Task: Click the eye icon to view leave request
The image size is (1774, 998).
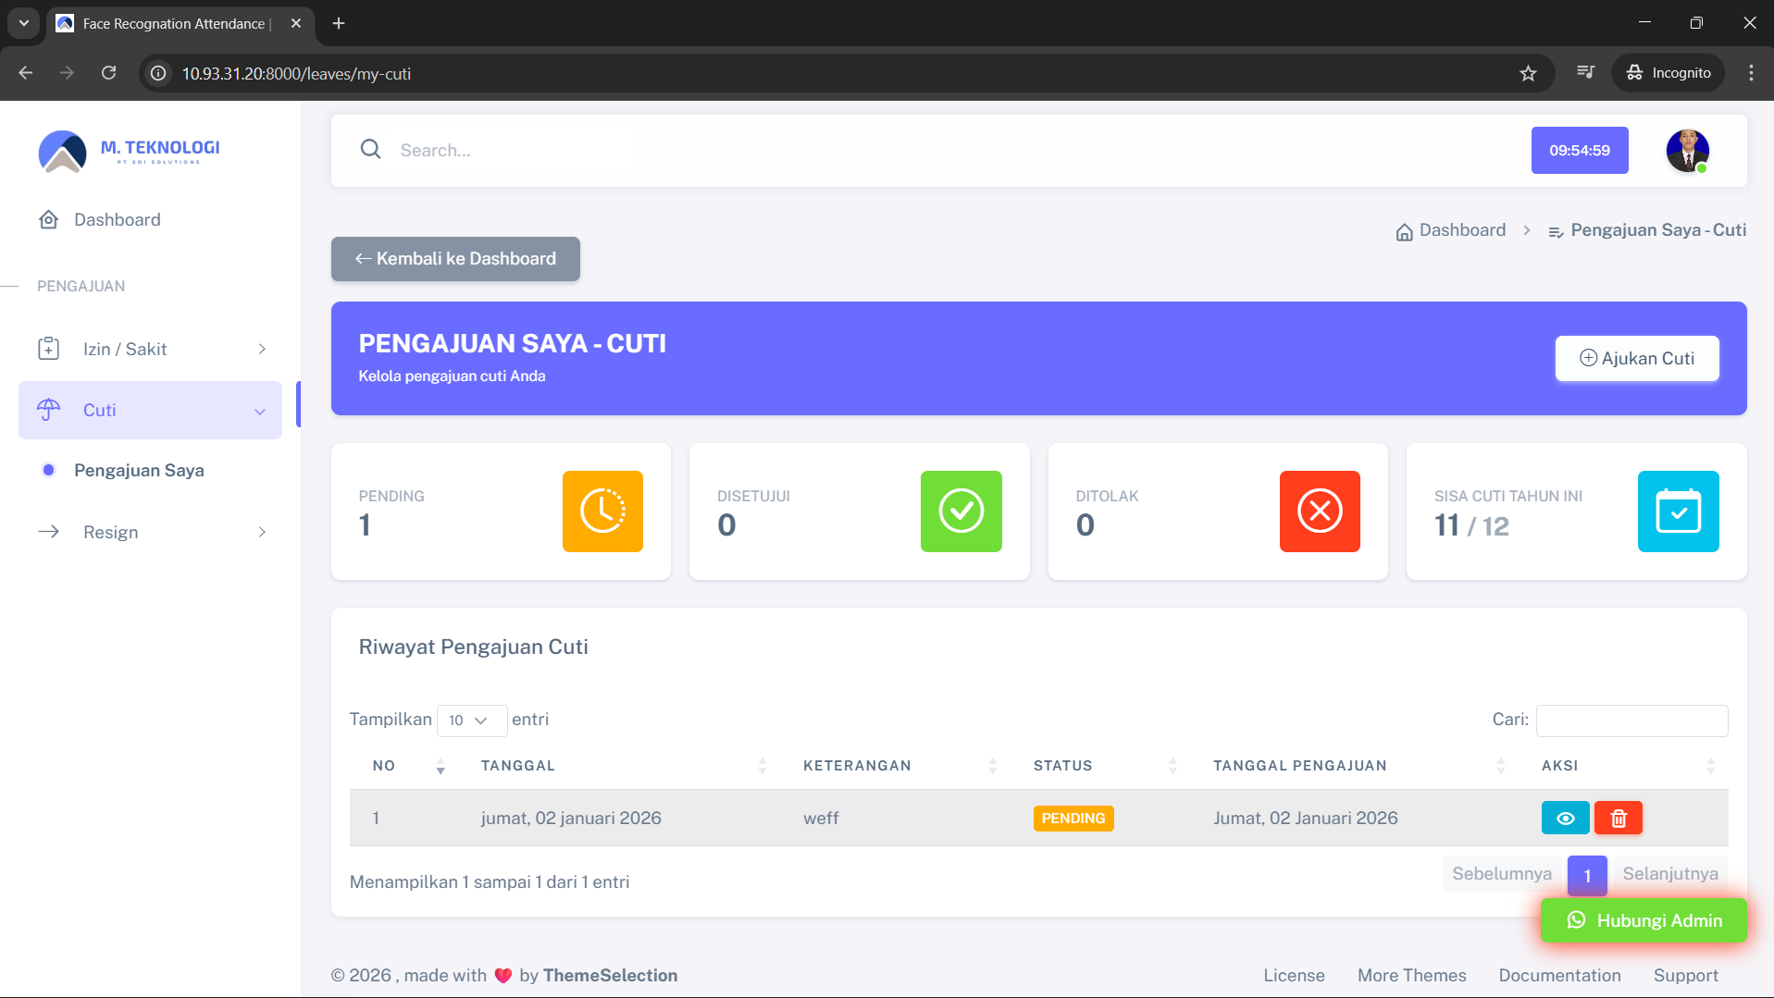Action: (x=1565, y=818)
